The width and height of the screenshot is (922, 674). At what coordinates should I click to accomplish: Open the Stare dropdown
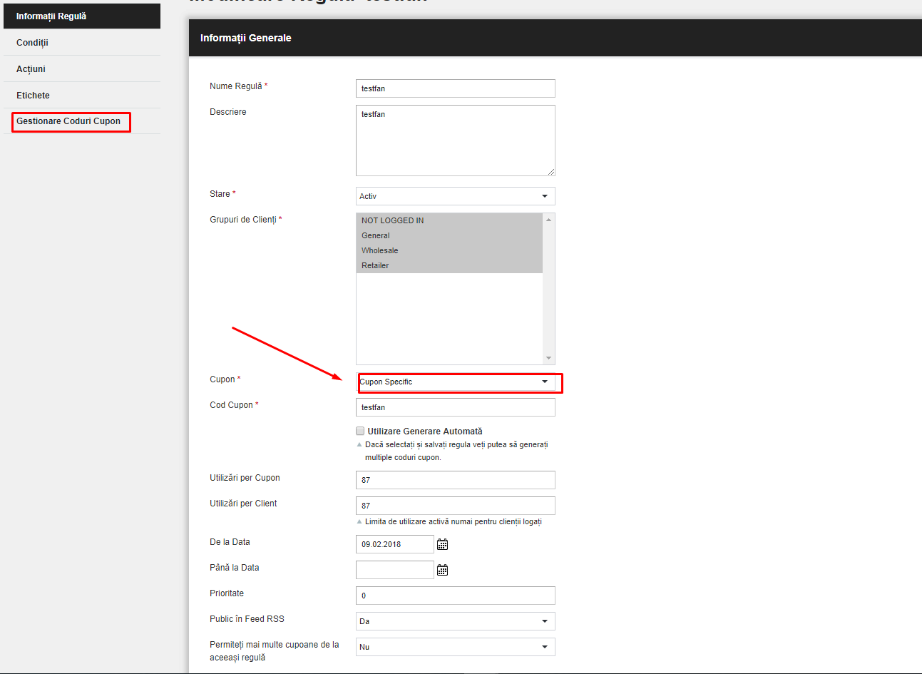455,196
